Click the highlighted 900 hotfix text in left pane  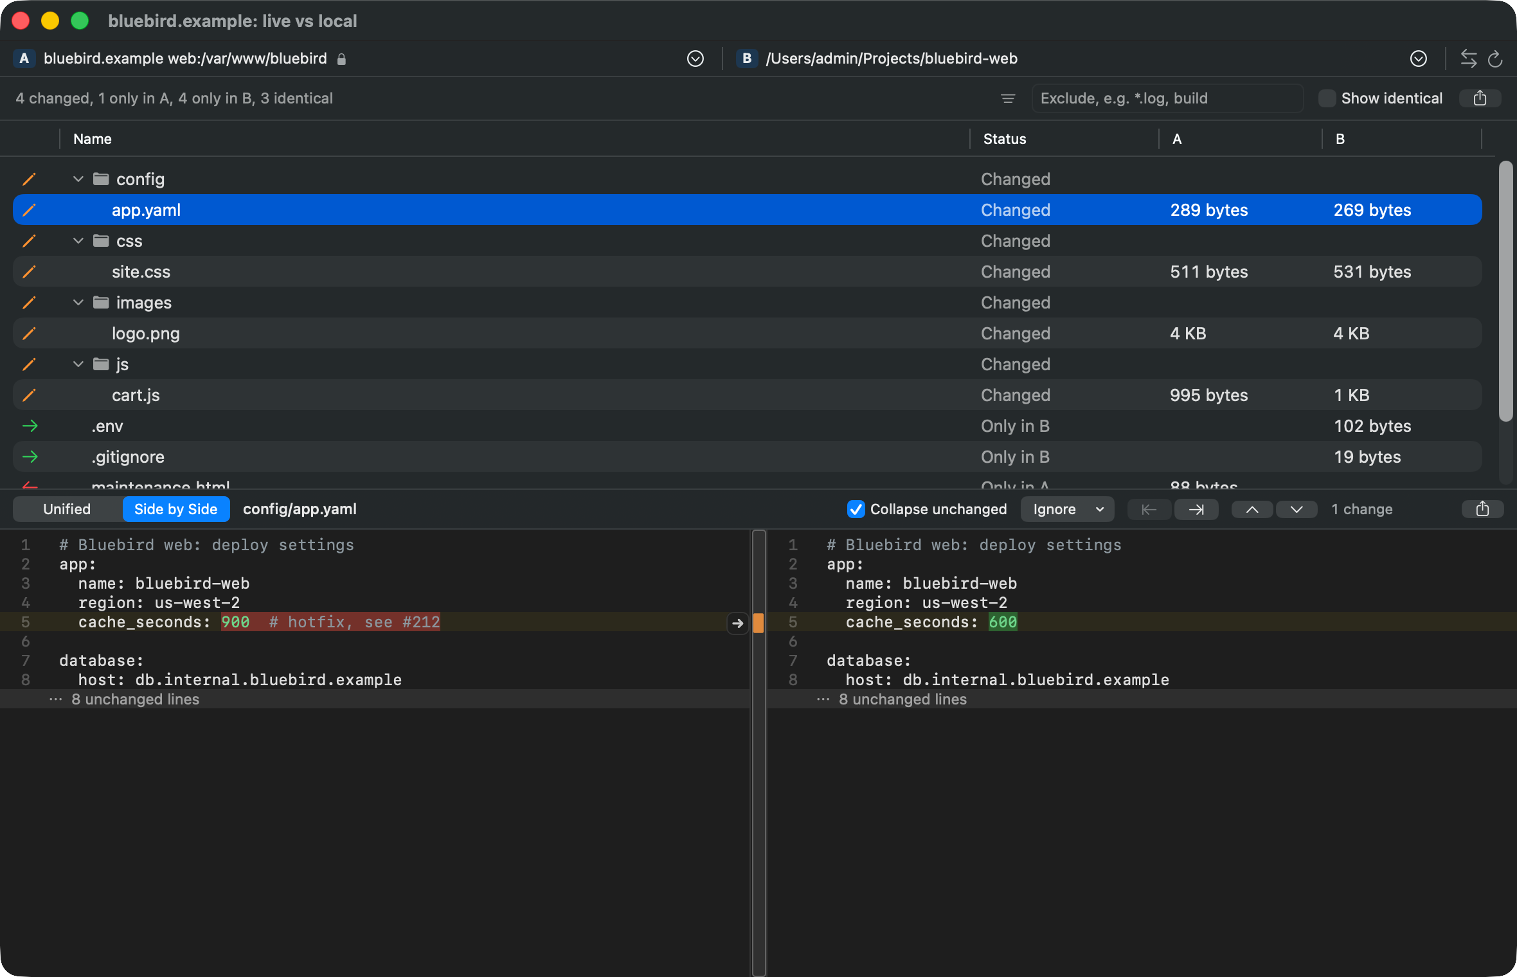click(x=330, y=622)
